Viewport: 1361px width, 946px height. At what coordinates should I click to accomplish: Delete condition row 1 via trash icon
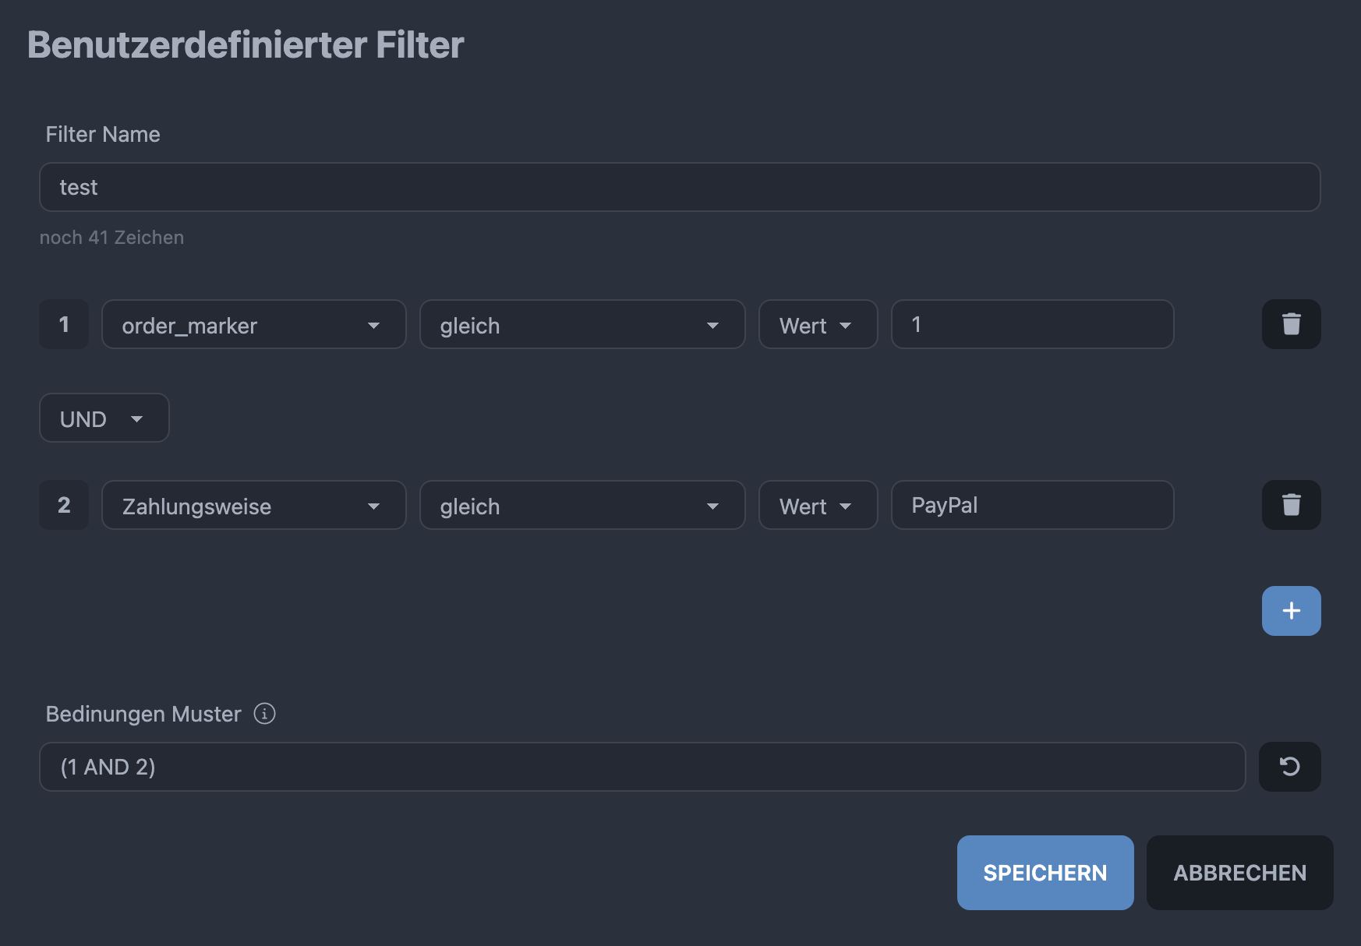(x=1291, y=324)
